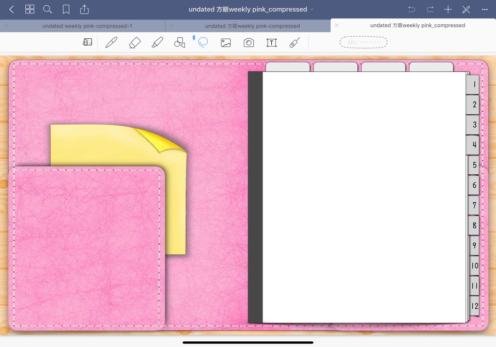Select the Eraser tool
The image size is (496, 347).
pyautogui.click(x=134, y=42)
